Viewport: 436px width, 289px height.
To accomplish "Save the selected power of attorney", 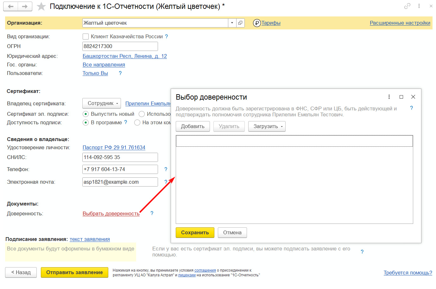I will 195,233.
